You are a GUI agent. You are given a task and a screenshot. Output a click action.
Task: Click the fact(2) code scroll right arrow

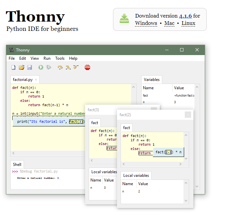coord(180,164)
